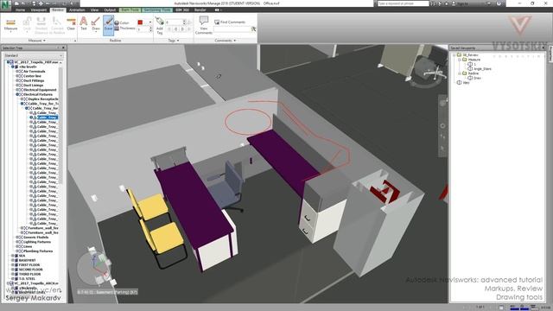553x311 pixels.
Task: Click the search keyword box in title bar
Action: 404,3
